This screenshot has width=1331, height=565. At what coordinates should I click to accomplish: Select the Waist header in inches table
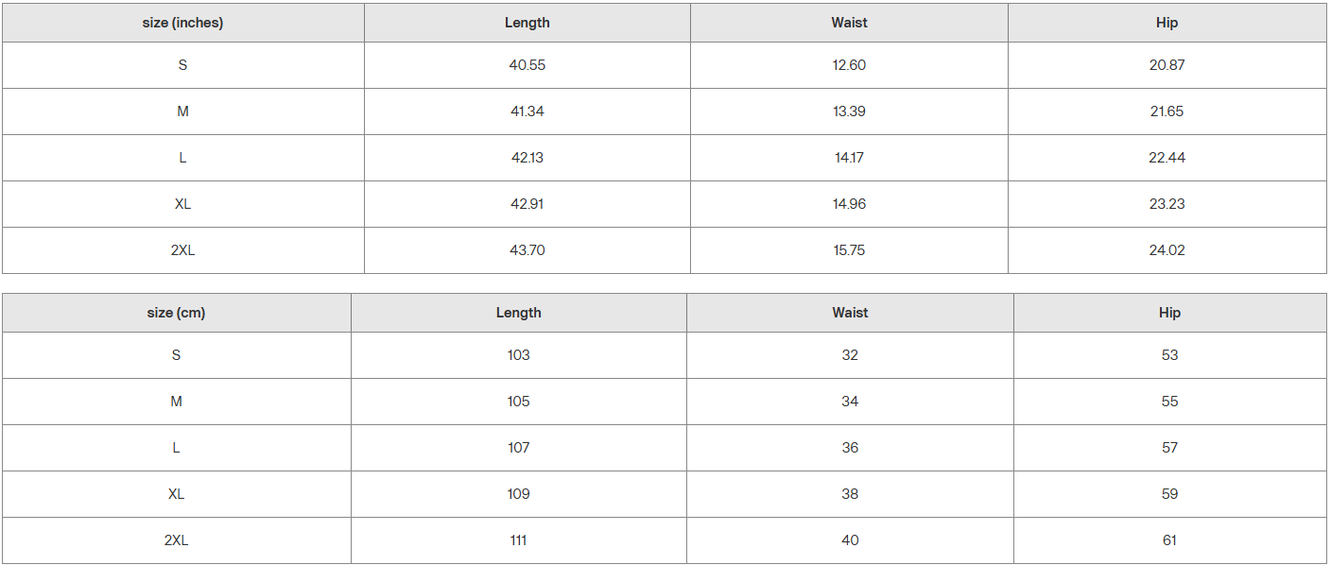pos(849,23)
